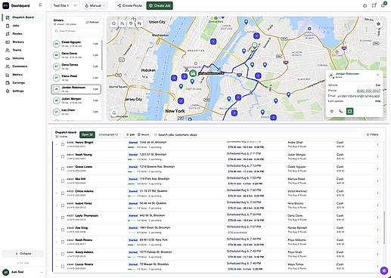391x278 pixels.
Task: Open row menu for Henry Wright job
Action: (377, 144)
